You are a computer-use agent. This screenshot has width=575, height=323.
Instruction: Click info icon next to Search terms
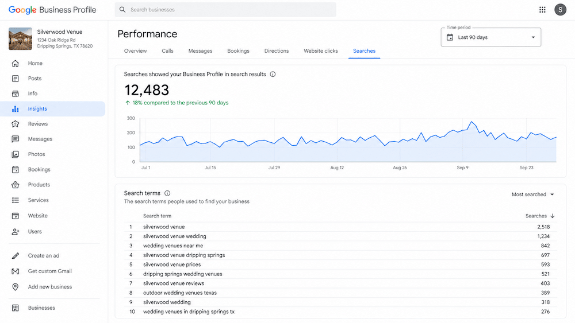click(167, 193)
